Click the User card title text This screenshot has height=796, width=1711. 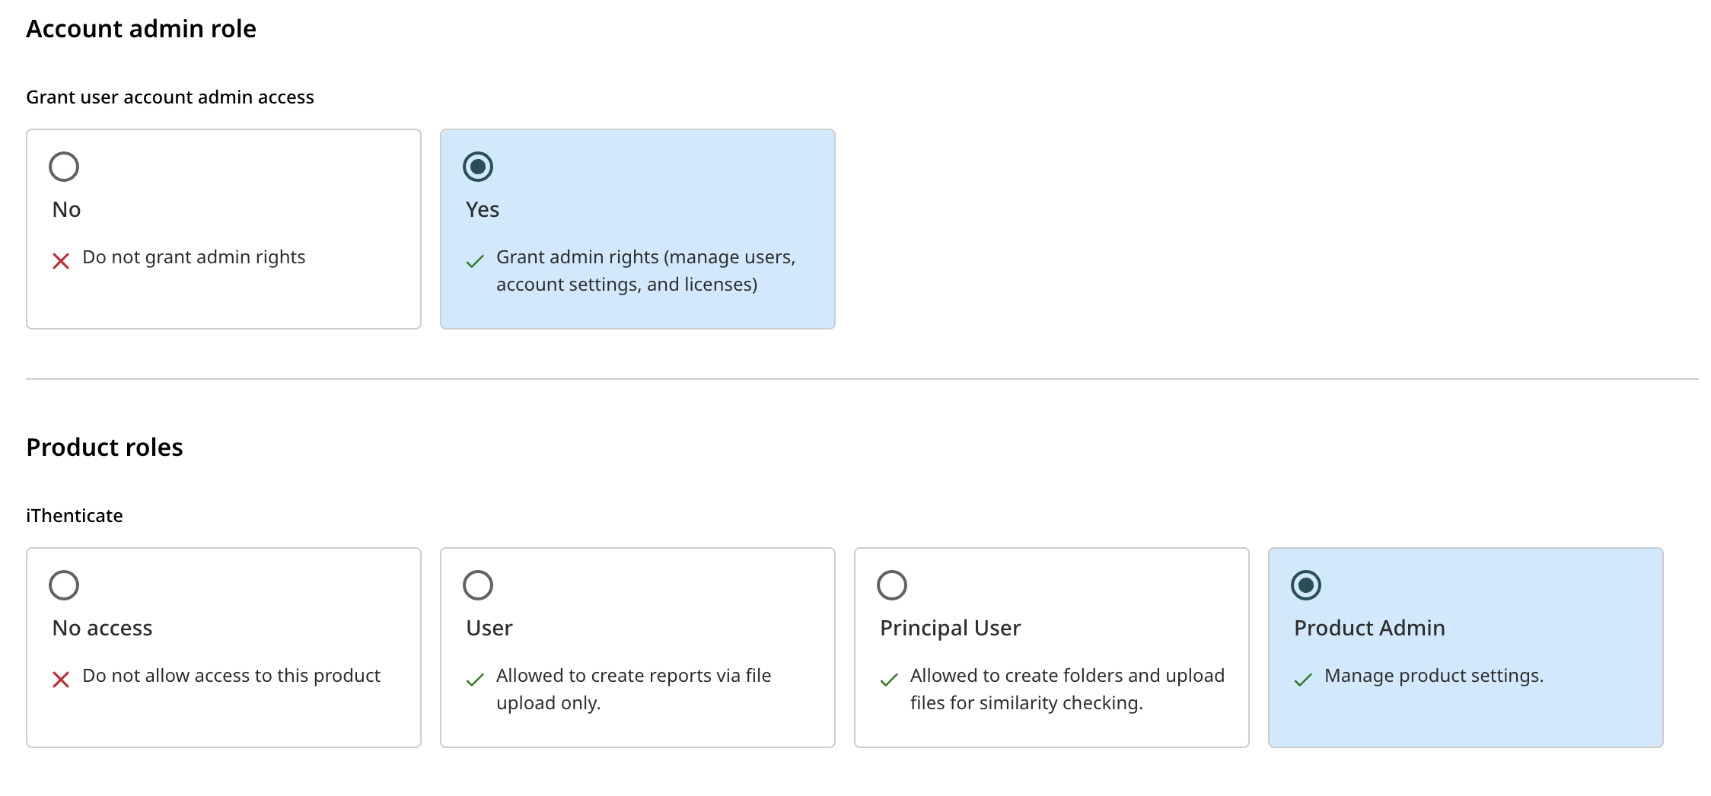tap(489, 628)
